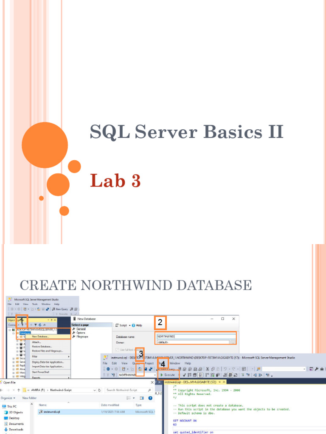Click the view layout icon in Open File dialog

pos(128,398)
